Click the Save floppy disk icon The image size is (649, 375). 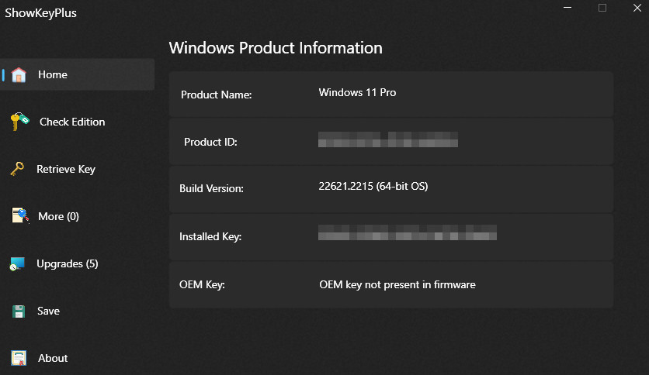[x=19, y=311]
